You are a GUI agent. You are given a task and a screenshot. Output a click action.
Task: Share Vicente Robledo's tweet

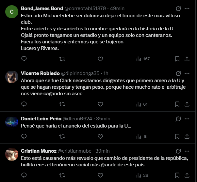(187, 104)
